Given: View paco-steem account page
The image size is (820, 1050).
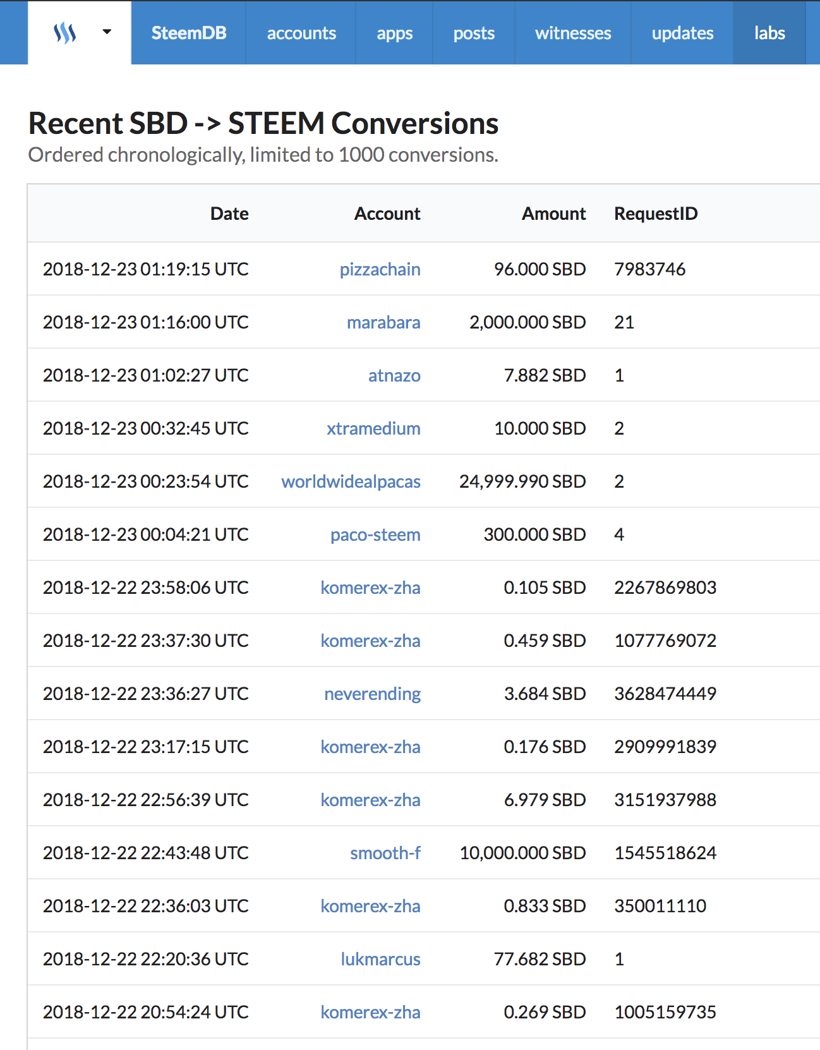Looking at the screenshot, I should point(375,534).
